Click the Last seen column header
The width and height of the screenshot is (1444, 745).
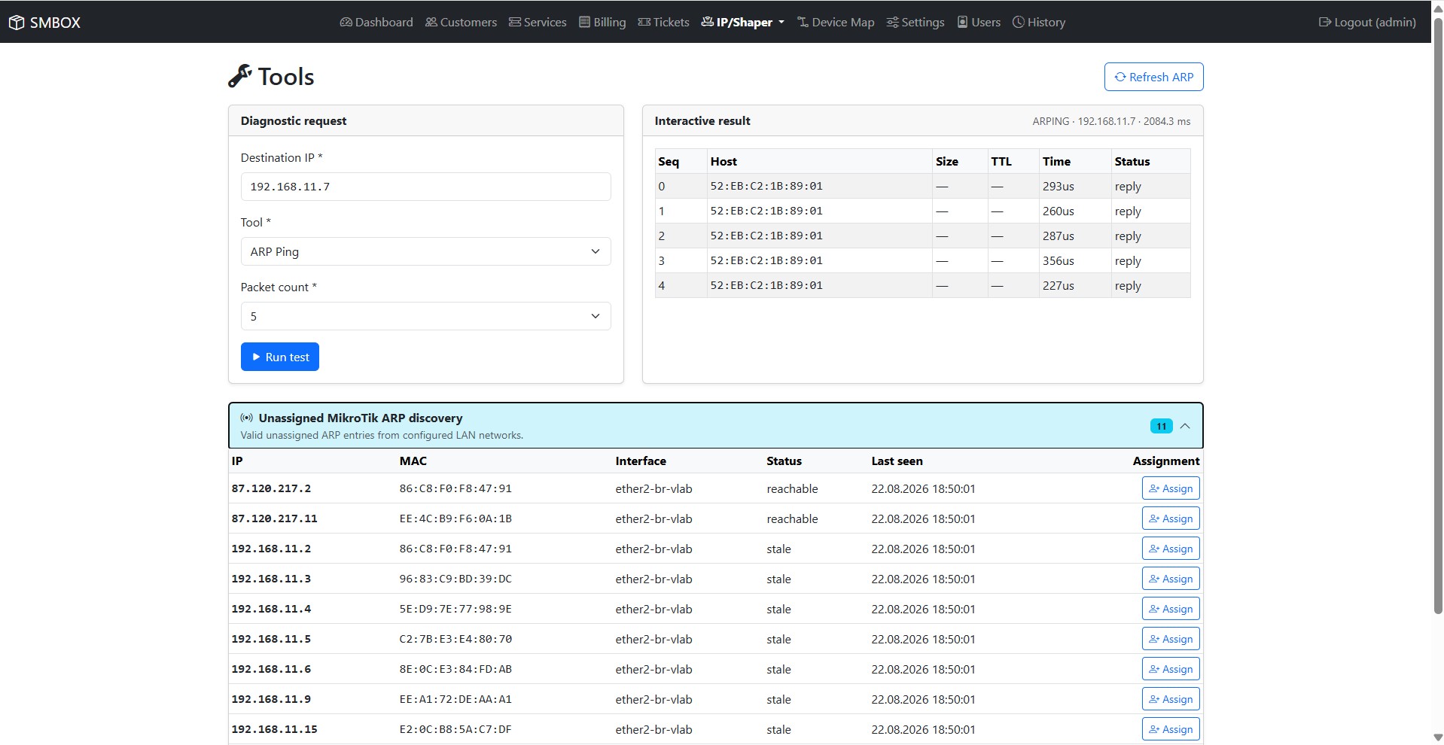tap(897, 461)
